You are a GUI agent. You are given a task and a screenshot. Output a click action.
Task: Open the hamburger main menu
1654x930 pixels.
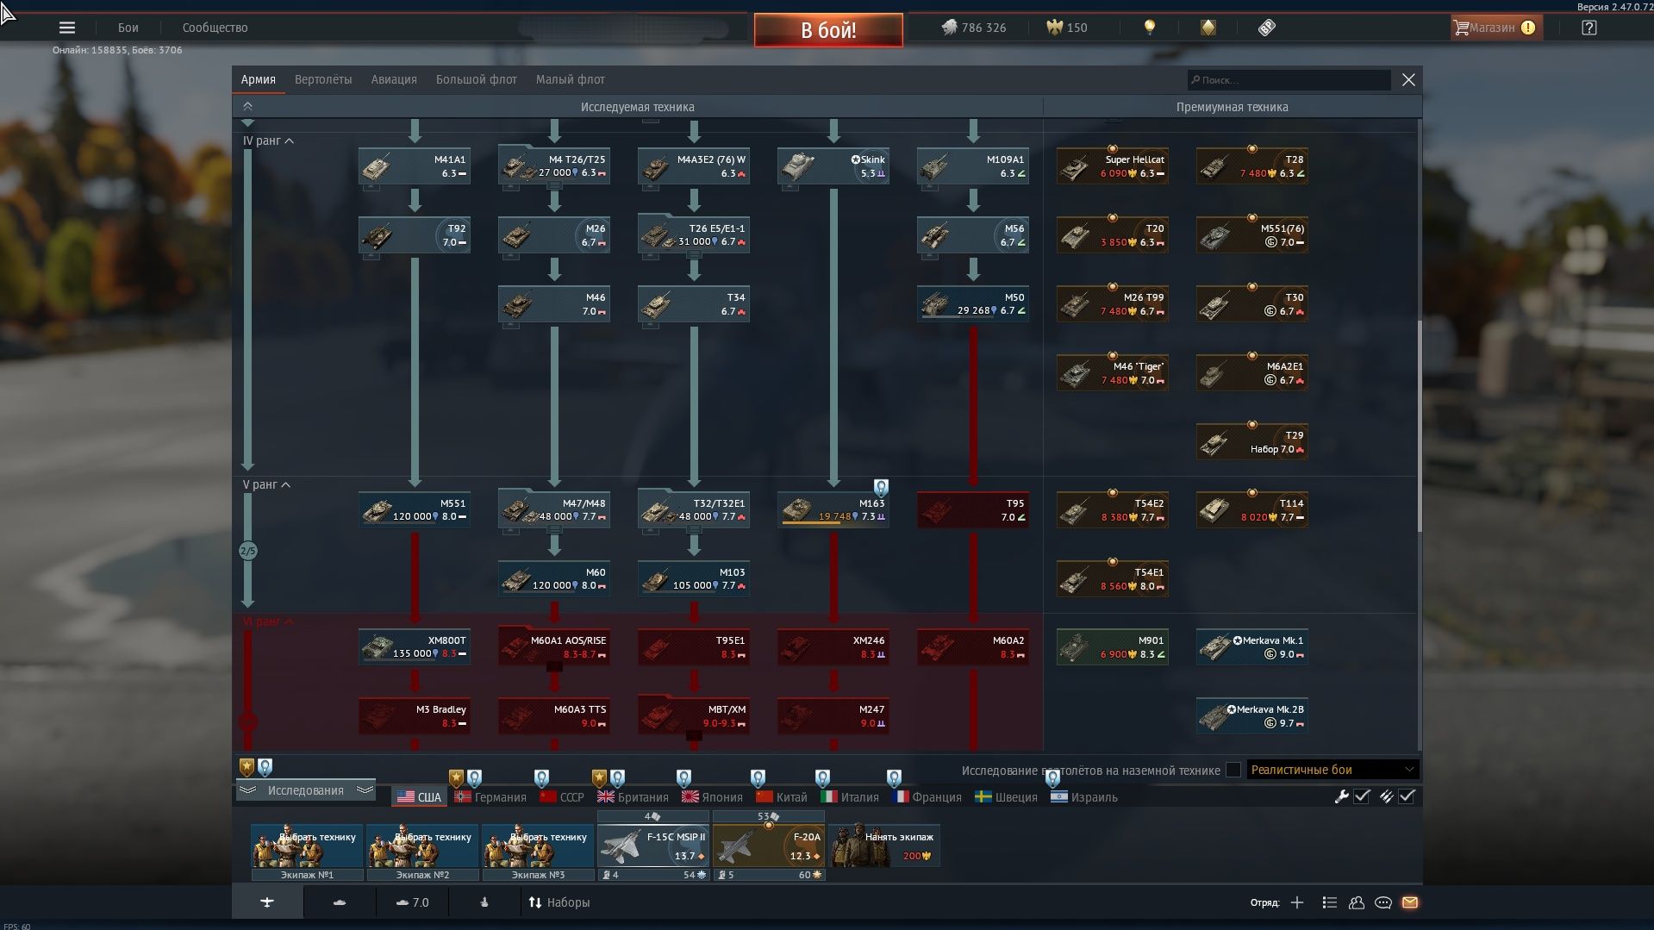coord(67,28)
